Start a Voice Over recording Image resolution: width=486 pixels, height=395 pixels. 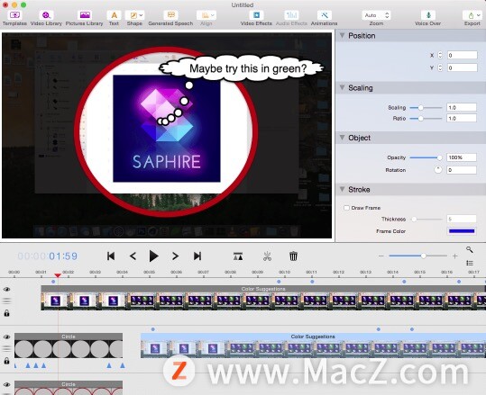427,18
